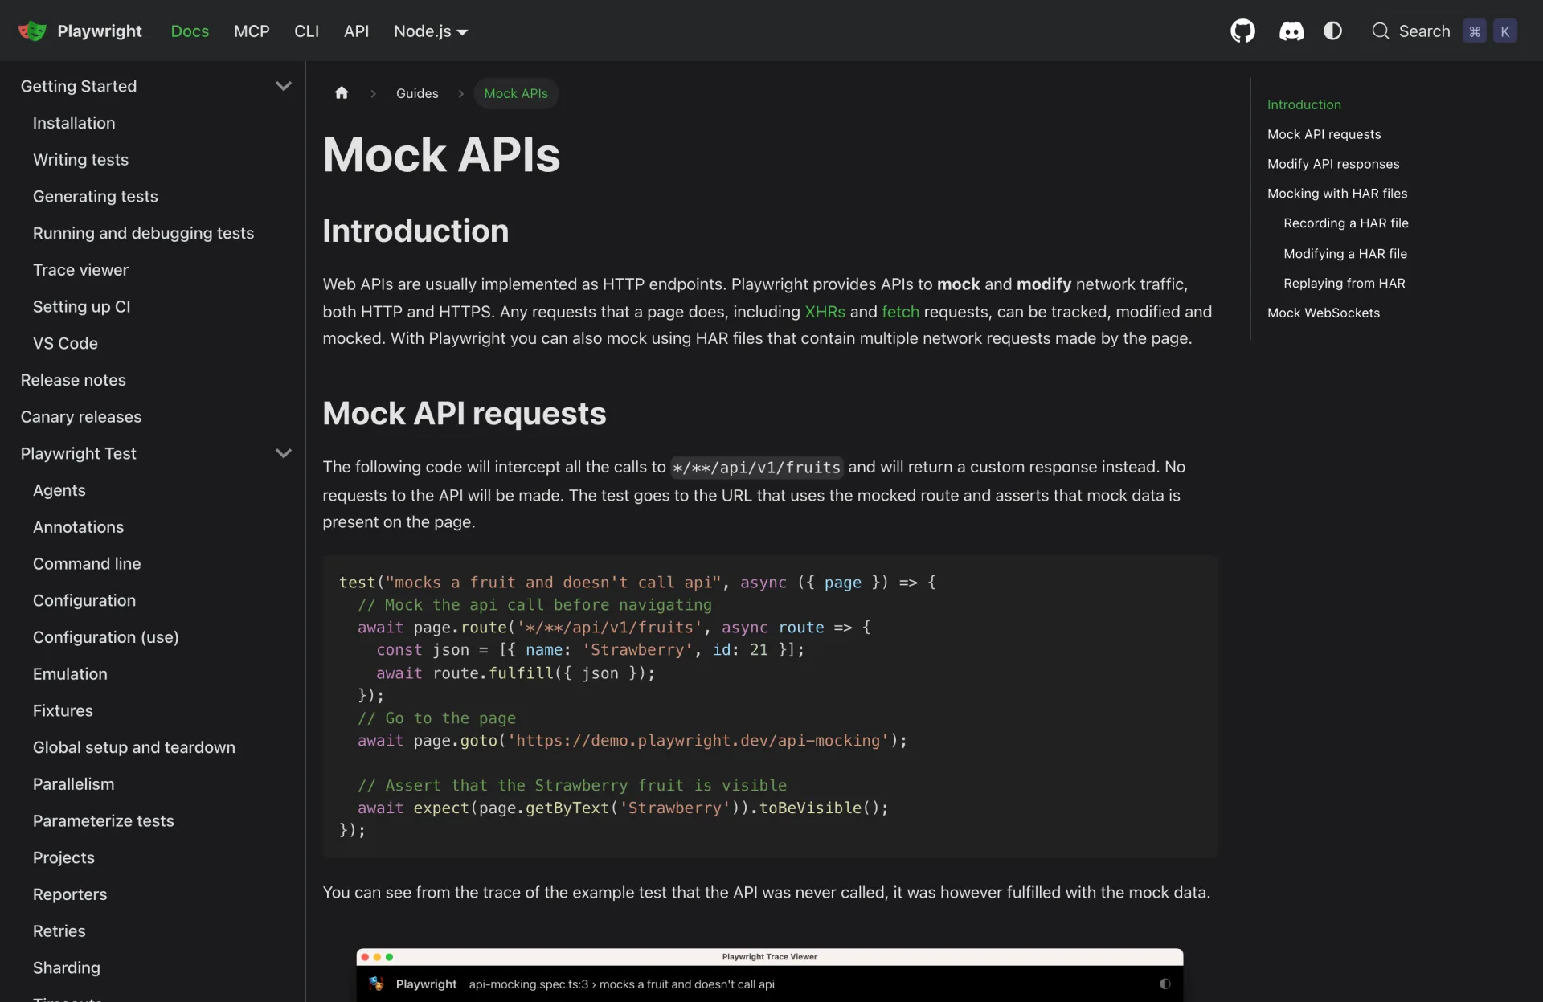Viewport: 1543px width, 1002px height.
Task: Open Global setup and teardown page
Action: point(134,747)
